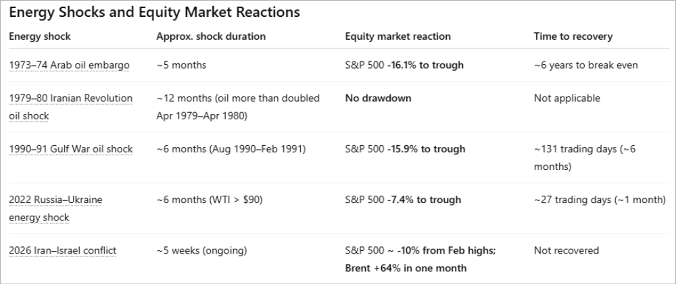Open the 1973–74 Arab oil embargo link

pyautogui.click(x=69, y=65)
